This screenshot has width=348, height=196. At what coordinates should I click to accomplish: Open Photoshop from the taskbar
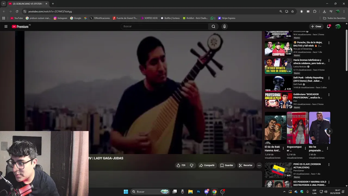coord(198,192)
